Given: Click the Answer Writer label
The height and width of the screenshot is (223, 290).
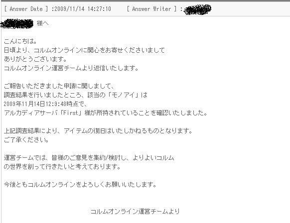Looking at the screenshot, I should tap(151, 9).
